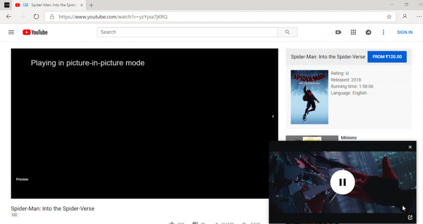Click the picture-in-picture indicator icon on the tab
The height and width of the screenshot is (224, 423).
click(x=25, y=5)
